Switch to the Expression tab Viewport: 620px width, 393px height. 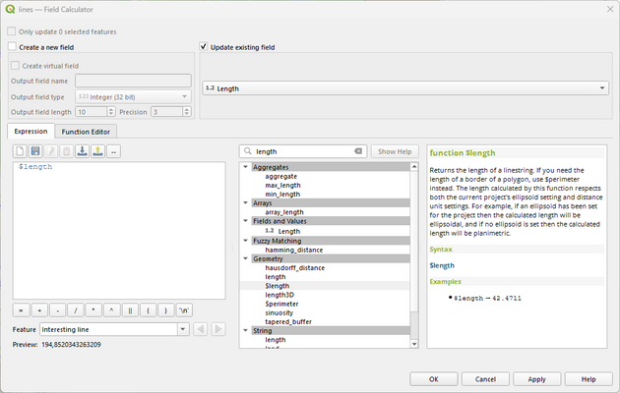31,131
